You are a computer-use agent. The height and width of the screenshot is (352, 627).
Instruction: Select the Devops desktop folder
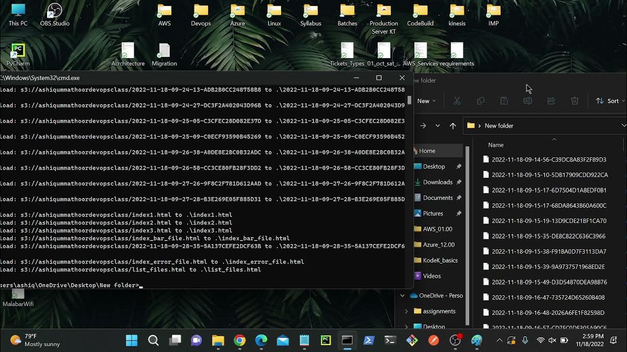pos(201,15)
